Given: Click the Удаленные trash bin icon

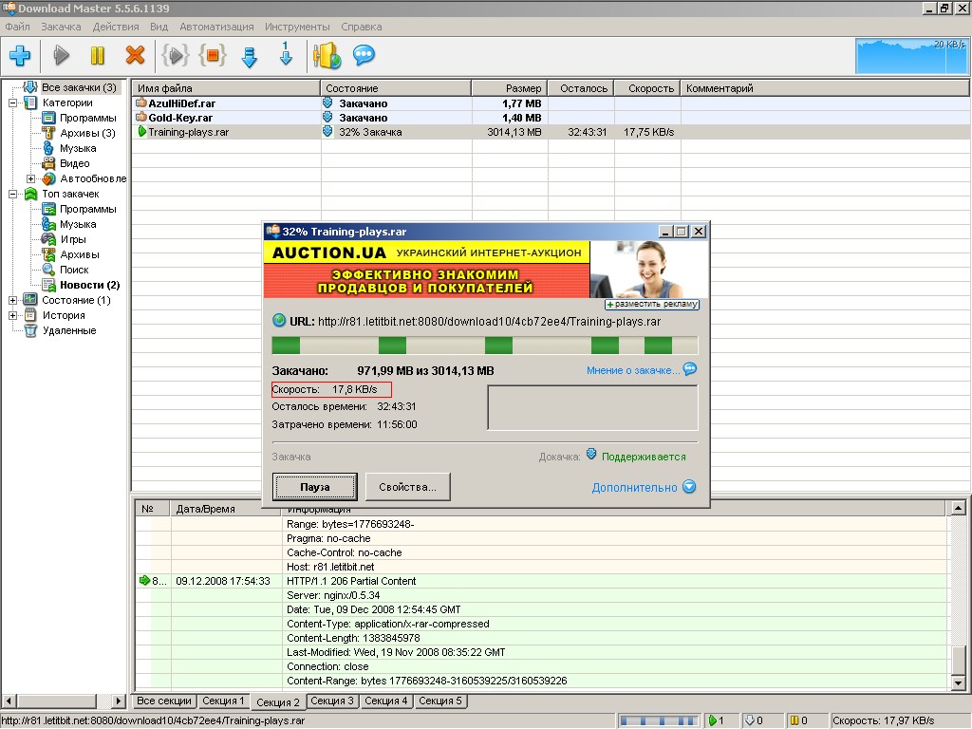Looking at the screenshot, I should tap(30, 330).
